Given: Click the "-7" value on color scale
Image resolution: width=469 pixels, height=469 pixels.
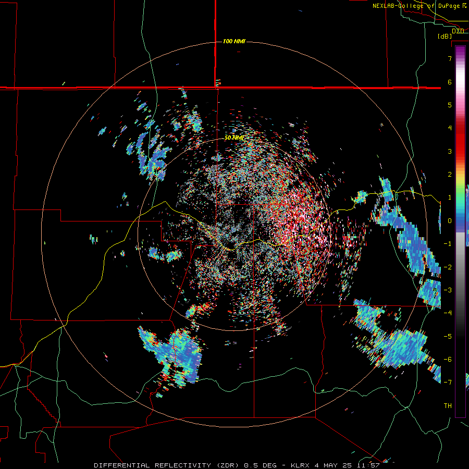Looking at the screenshot, I should tap(448, 382).
